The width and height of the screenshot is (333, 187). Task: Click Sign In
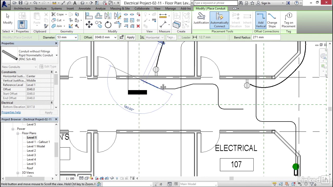[266, 3]
